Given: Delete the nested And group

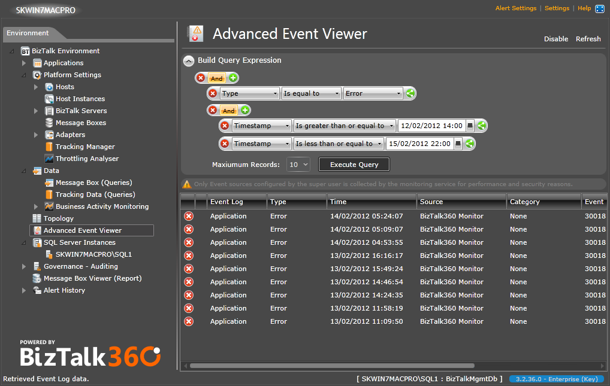Looking at the screenshot, I should coord(213,111).
